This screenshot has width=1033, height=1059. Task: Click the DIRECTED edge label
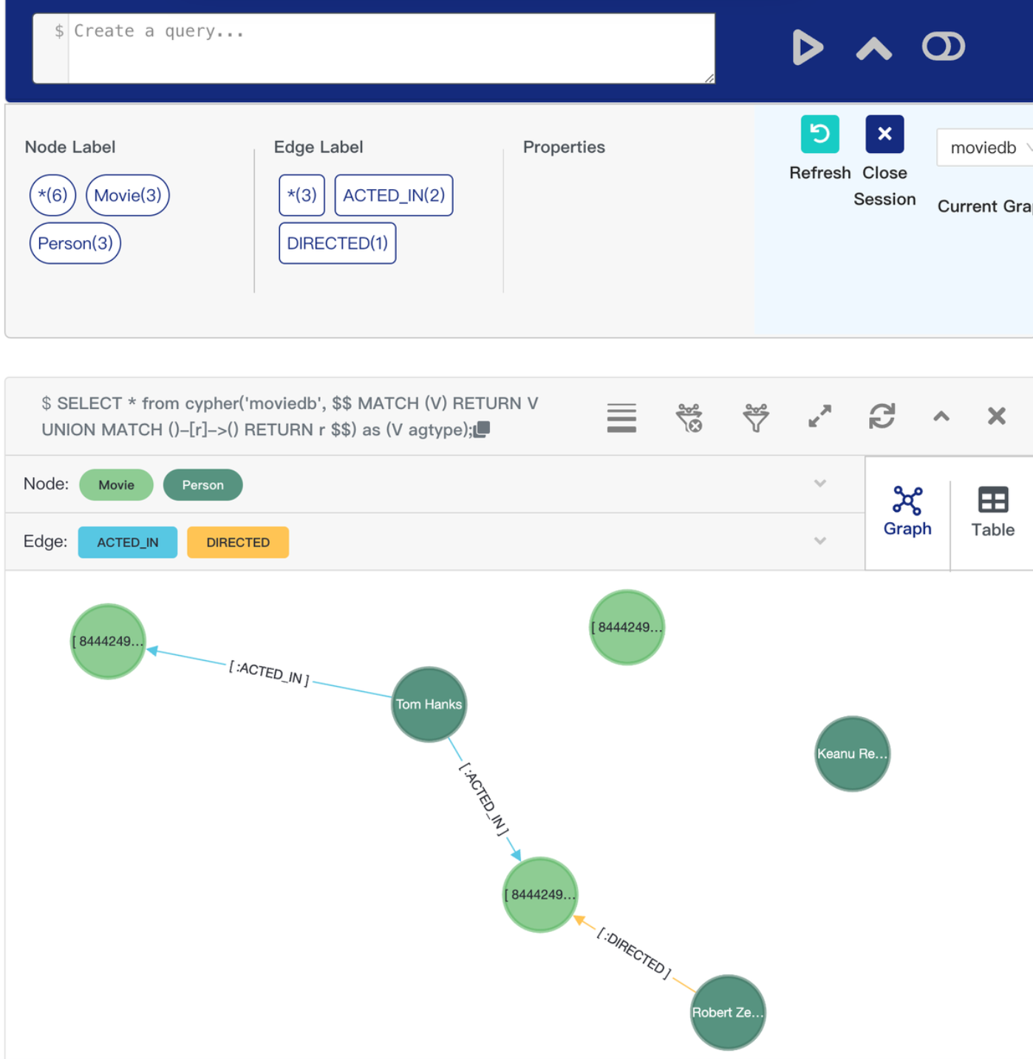(x=634, y=953)
